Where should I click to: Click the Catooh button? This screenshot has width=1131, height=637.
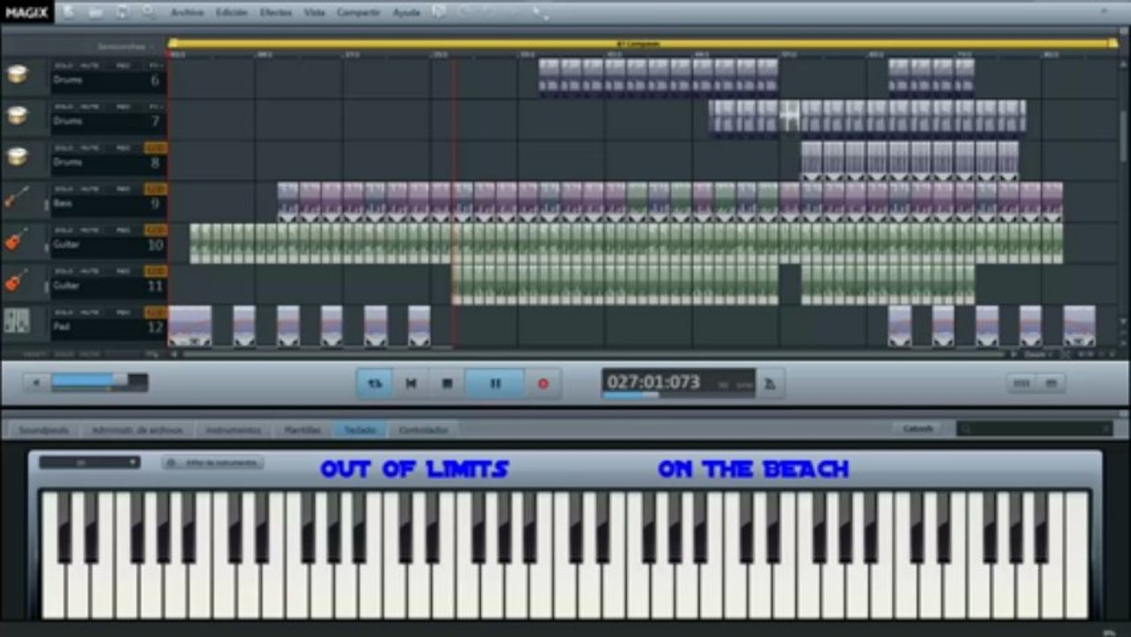point(918,429)
